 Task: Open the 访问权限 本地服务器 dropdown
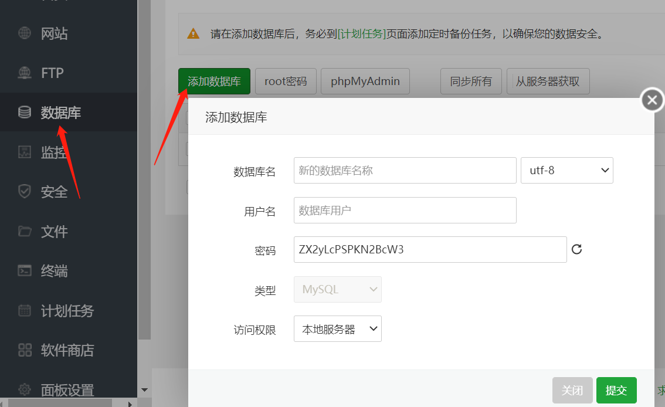[x=337, y=328]
